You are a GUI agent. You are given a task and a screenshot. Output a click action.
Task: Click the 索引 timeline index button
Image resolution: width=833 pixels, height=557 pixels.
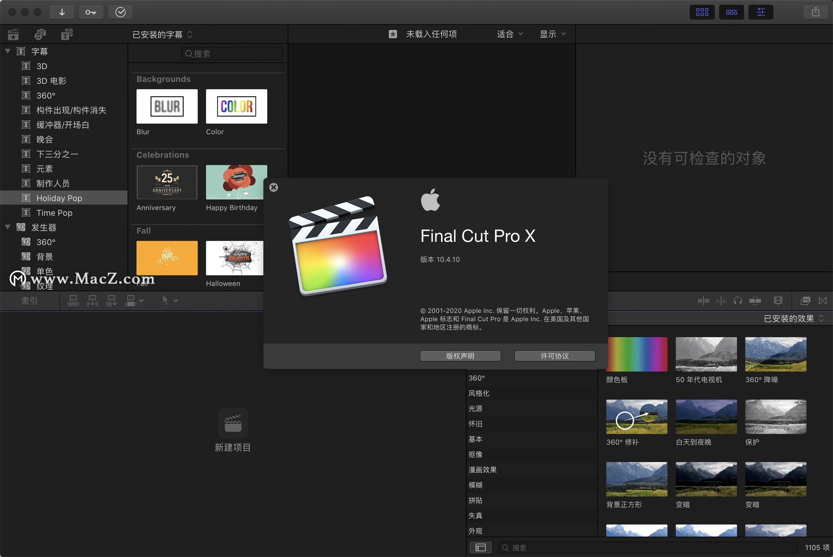coord(30,301)
